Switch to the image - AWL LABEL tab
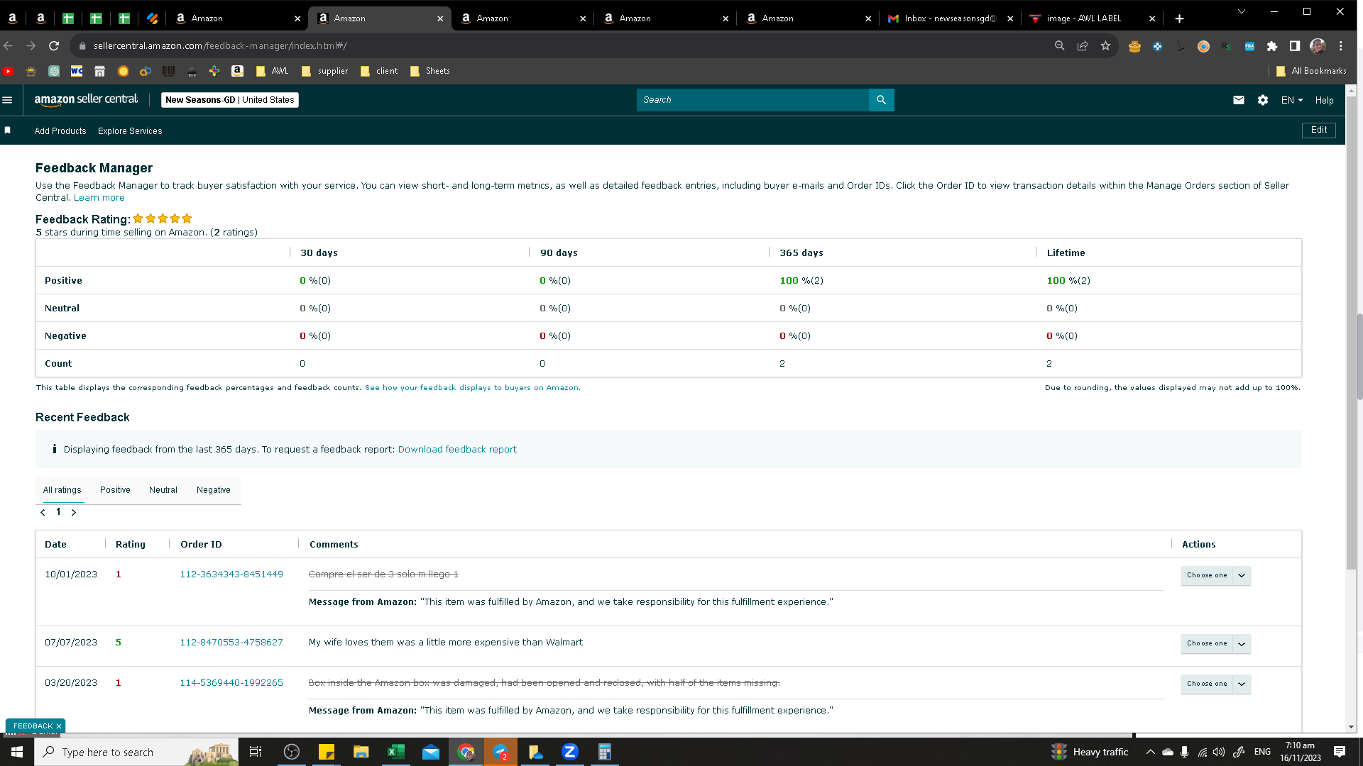 click(1093, 18)
